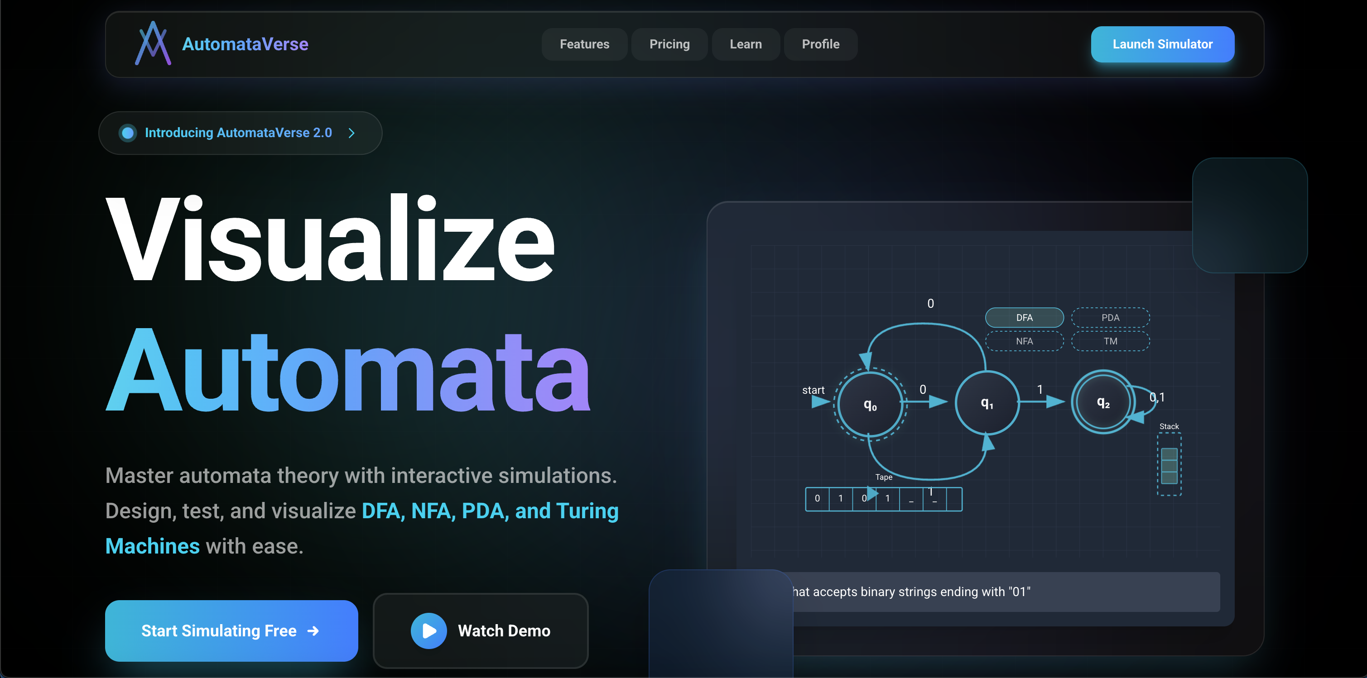This screenshot has height=678, width=1367.
Task: Click the glowing dot in the announcement banner
Action: coord(127,133)
